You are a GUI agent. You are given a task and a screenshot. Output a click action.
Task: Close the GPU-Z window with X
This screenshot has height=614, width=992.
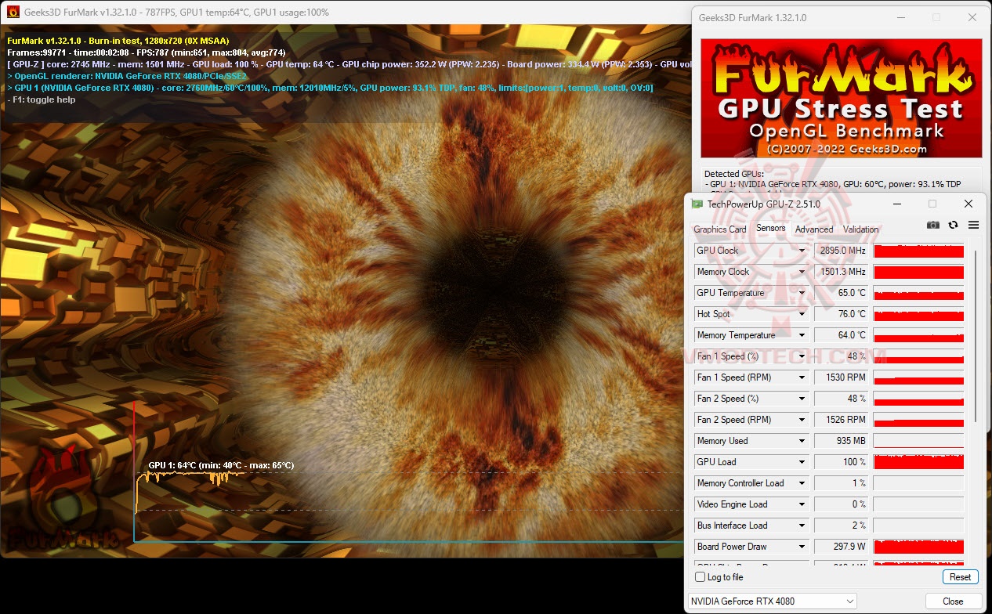968,204
